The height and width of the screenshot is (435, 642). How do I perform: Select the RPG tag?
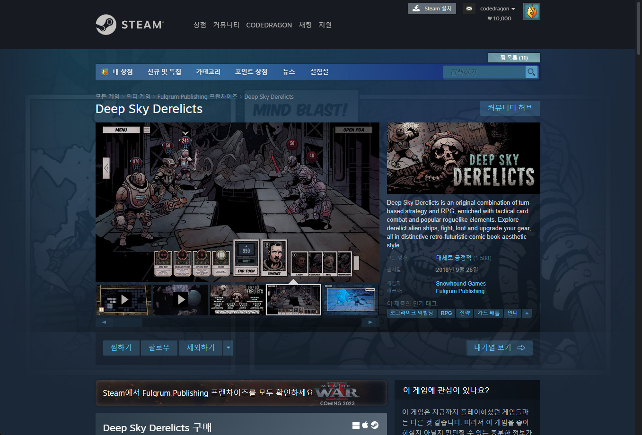tap(446, 313)
